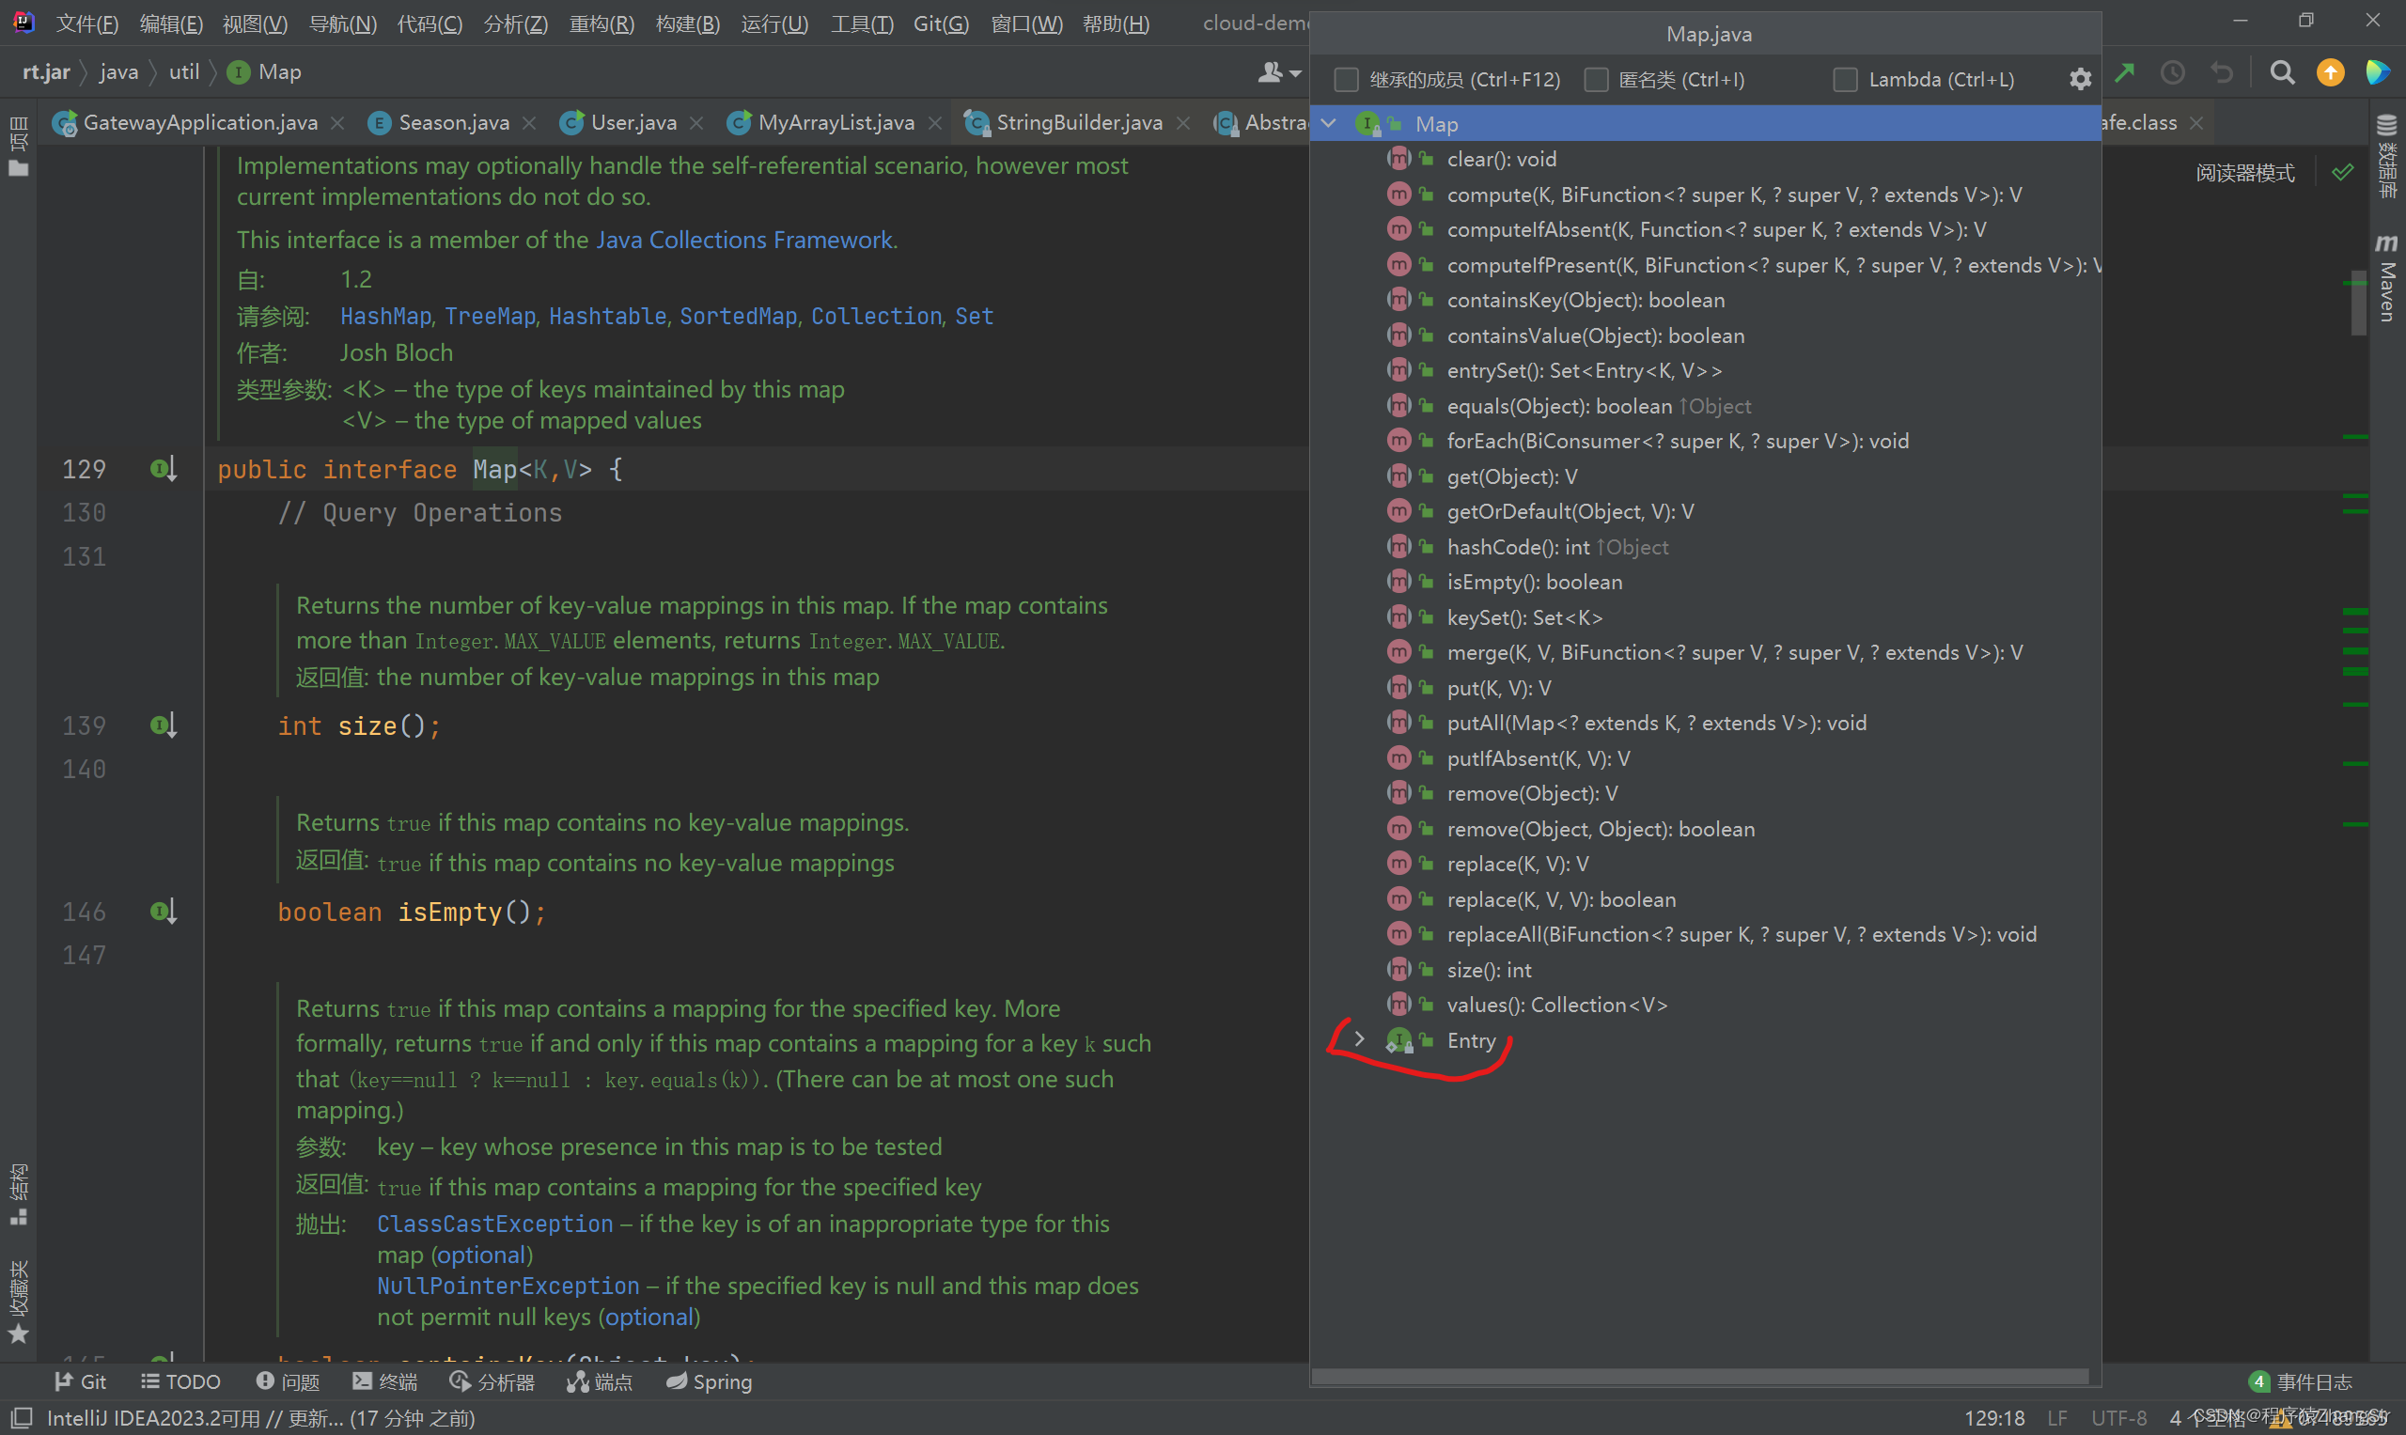Open the user profile dropdown arrow
2406x1435 pixels.
(1295, 73)
